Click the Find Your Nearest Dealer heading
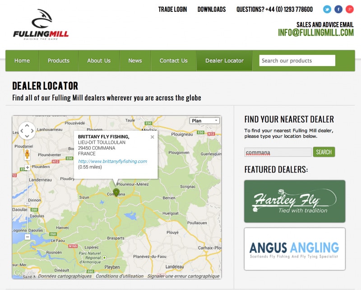 click(x=289, y=119)
